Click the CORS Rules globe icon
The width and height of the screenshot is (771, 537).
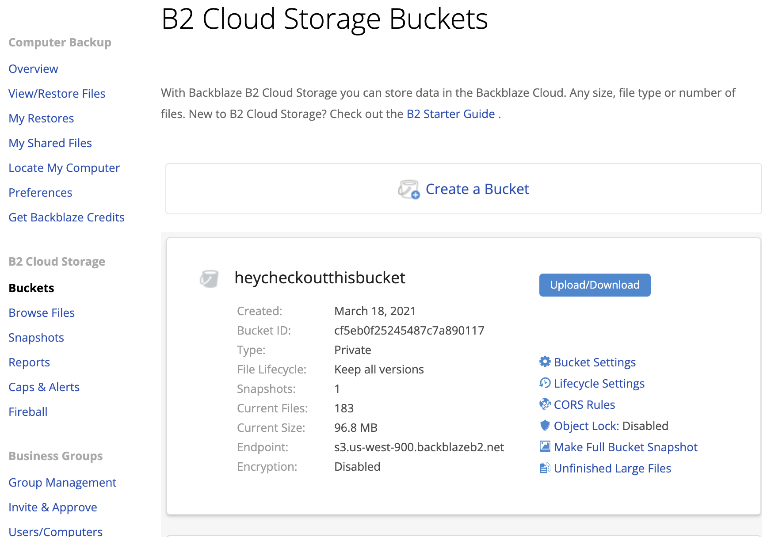[545, 404]
